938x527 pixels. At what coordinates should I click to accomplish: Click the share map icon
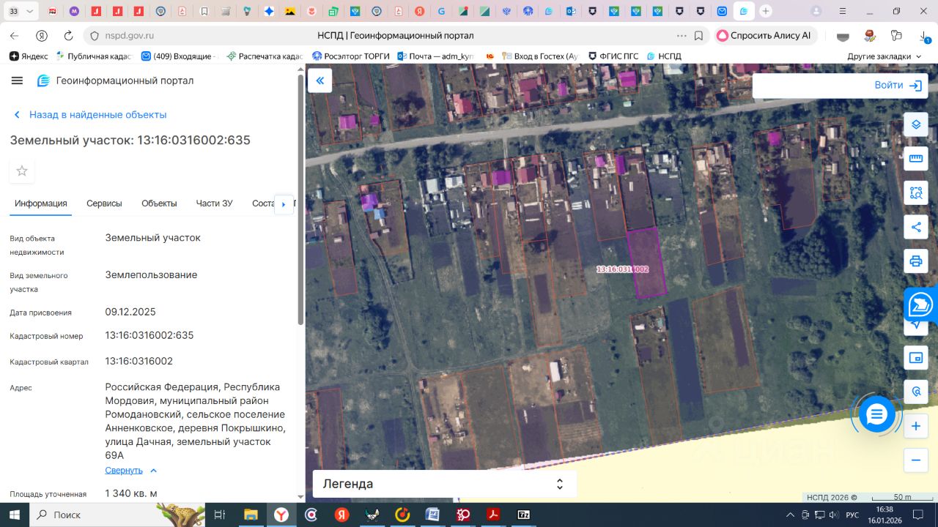click(915, 227)
